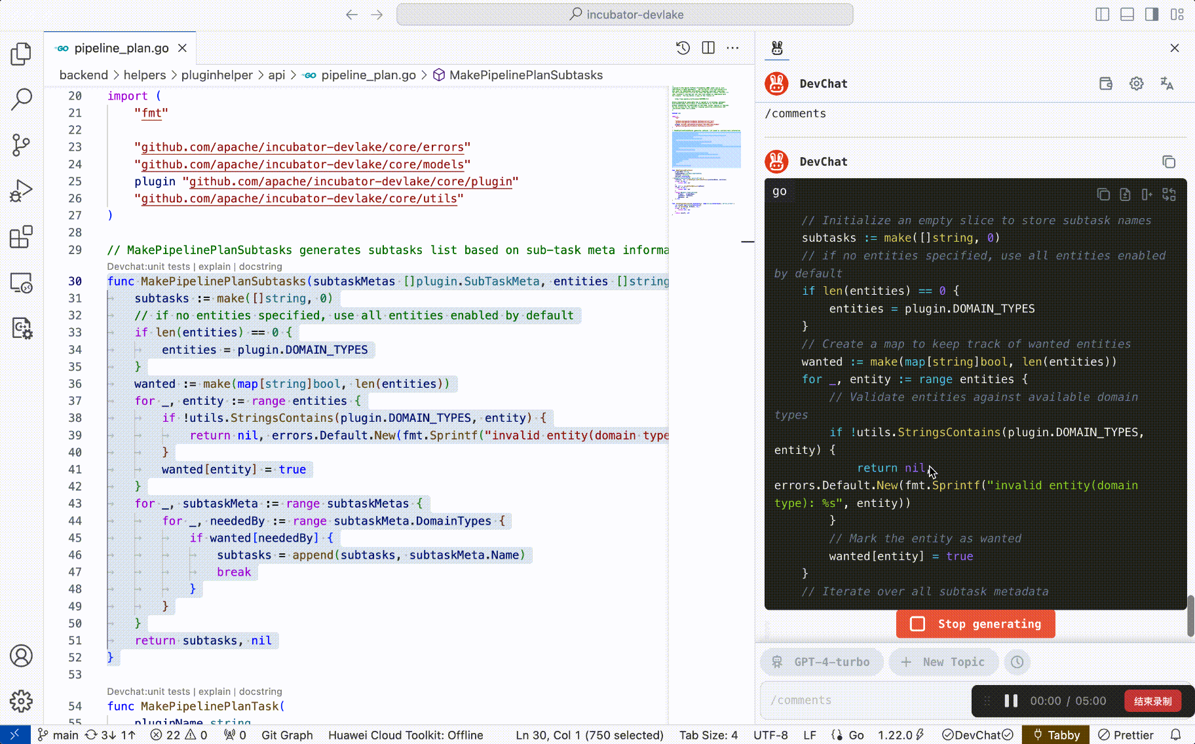Open the Source Control view
This screenshot has width=1195, height=744.
(21, 145)
